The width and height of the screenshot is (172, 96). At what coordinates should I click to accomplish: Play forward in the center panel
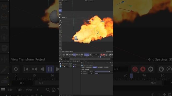(x=77, y=55)
